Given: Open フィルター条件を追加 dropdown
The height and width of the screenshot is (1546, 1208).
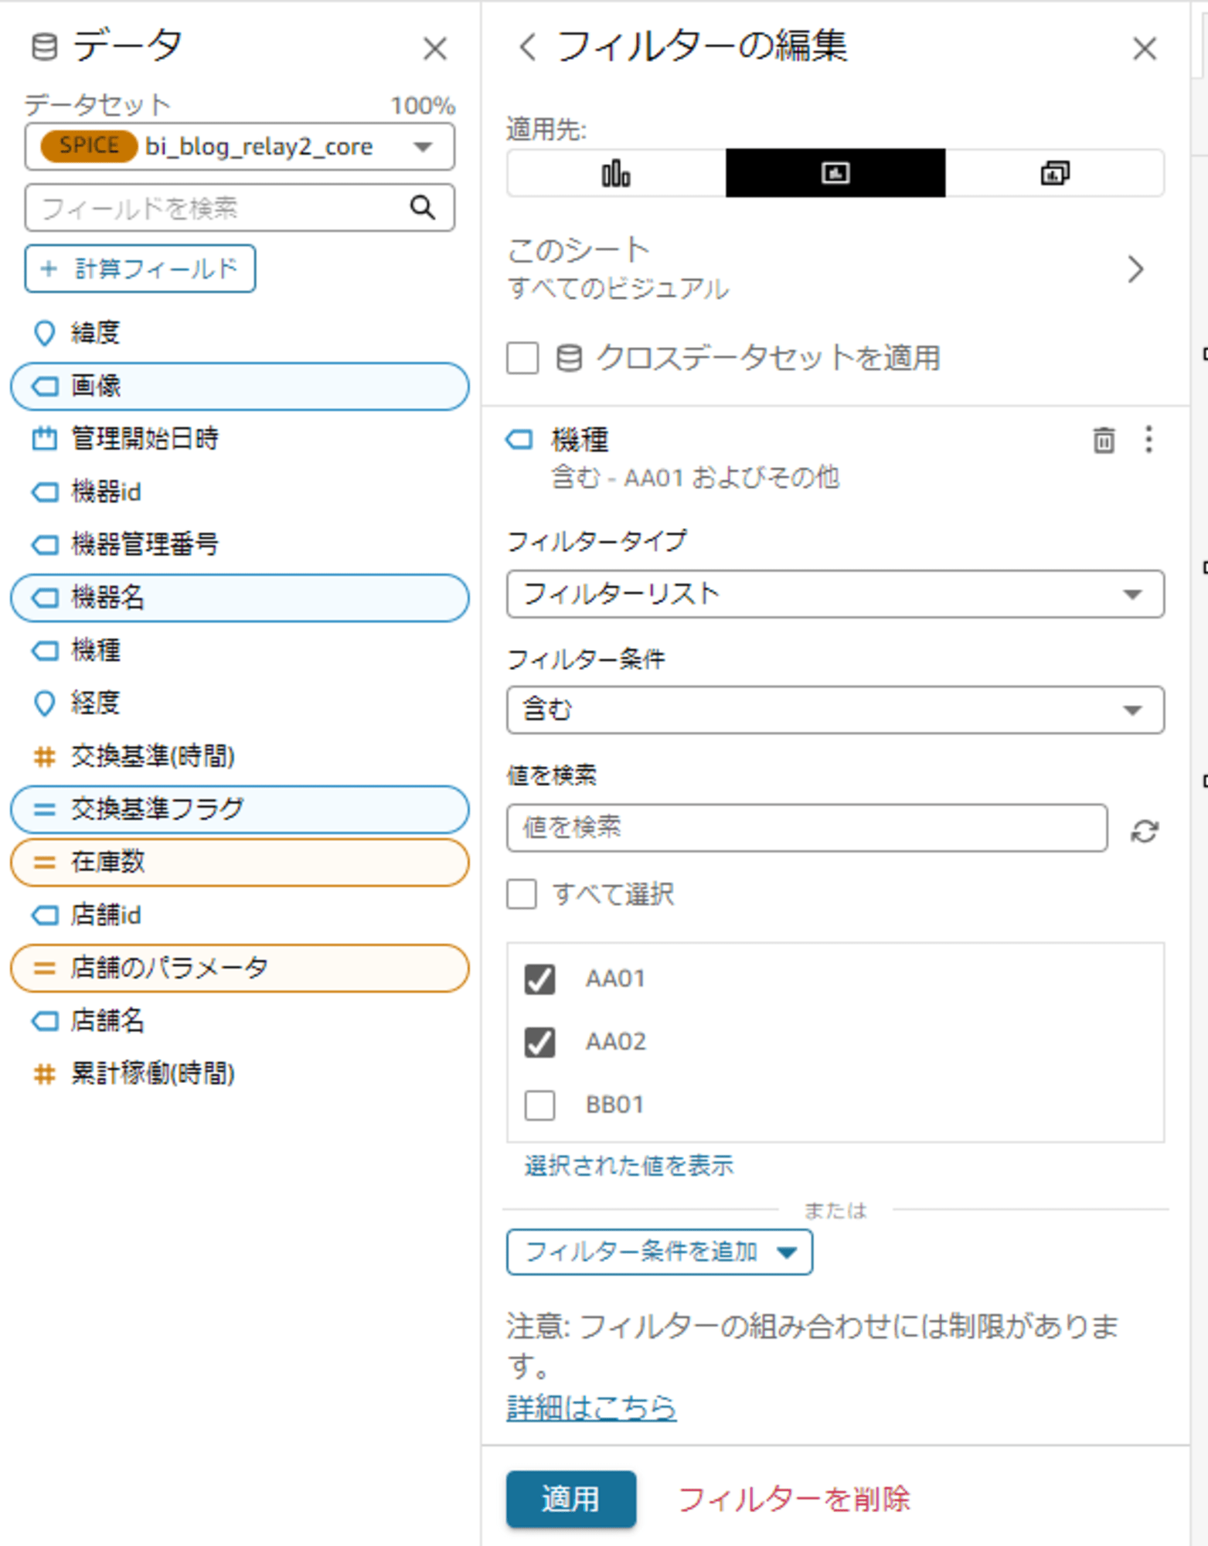Looking at the screenshot, I should point(659,1251).
